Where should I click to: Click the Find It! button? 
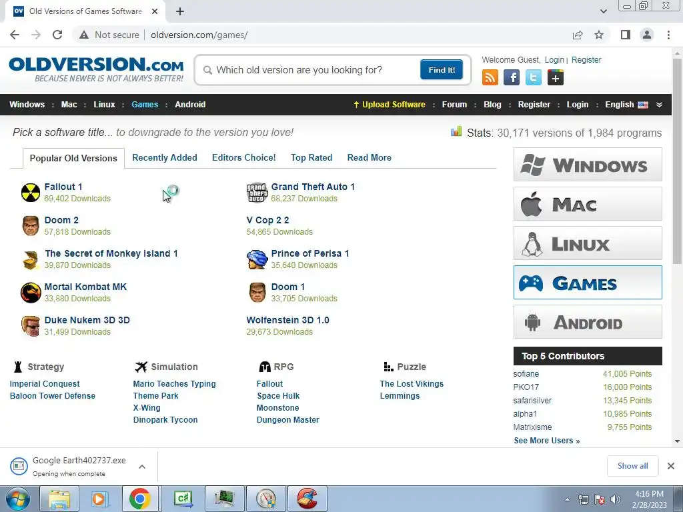pos(442,69)
